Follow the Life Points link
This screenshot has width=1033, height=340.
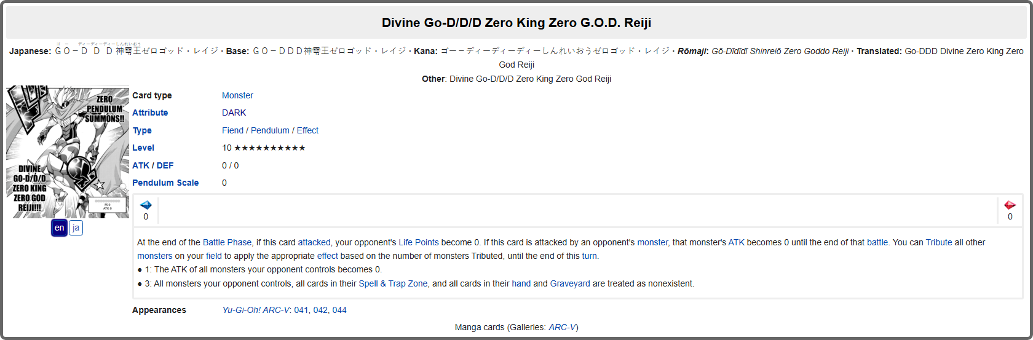click(x=418, y=242)
